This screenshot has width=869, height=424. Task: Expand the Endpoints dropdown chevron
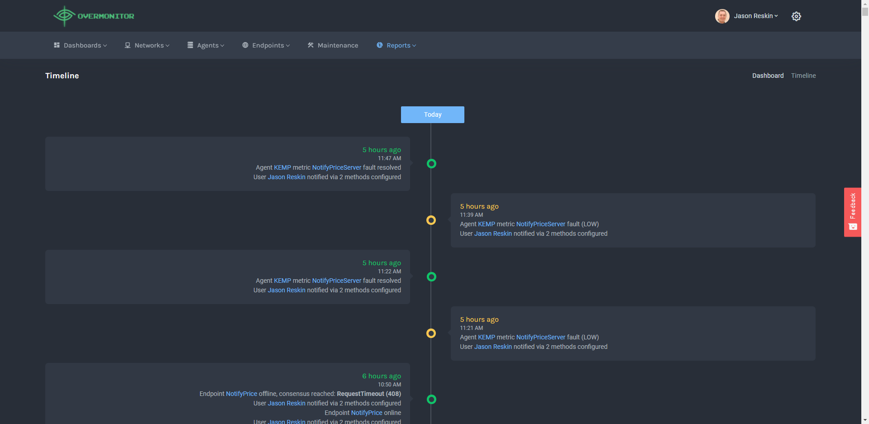[288, 45]
